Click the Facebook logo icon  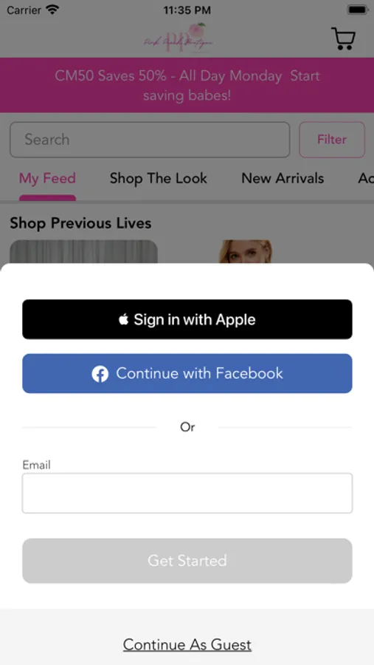tap(100, 374)
